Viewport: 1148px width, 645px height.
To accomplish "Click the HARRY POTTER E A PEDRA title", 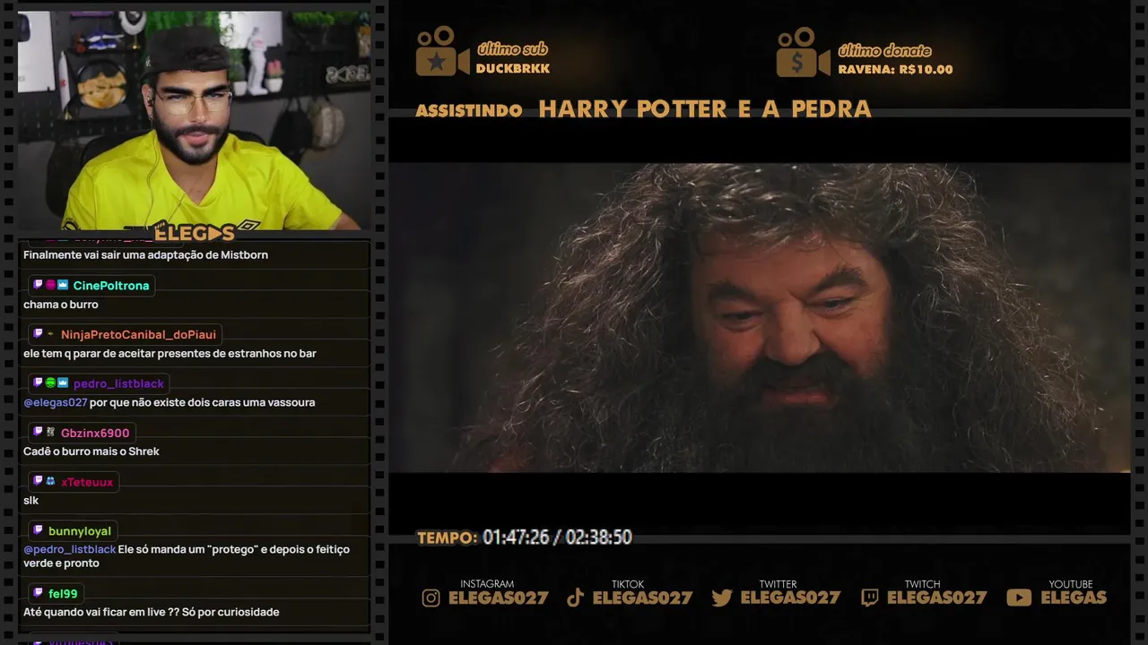I will tap(705, 109).
